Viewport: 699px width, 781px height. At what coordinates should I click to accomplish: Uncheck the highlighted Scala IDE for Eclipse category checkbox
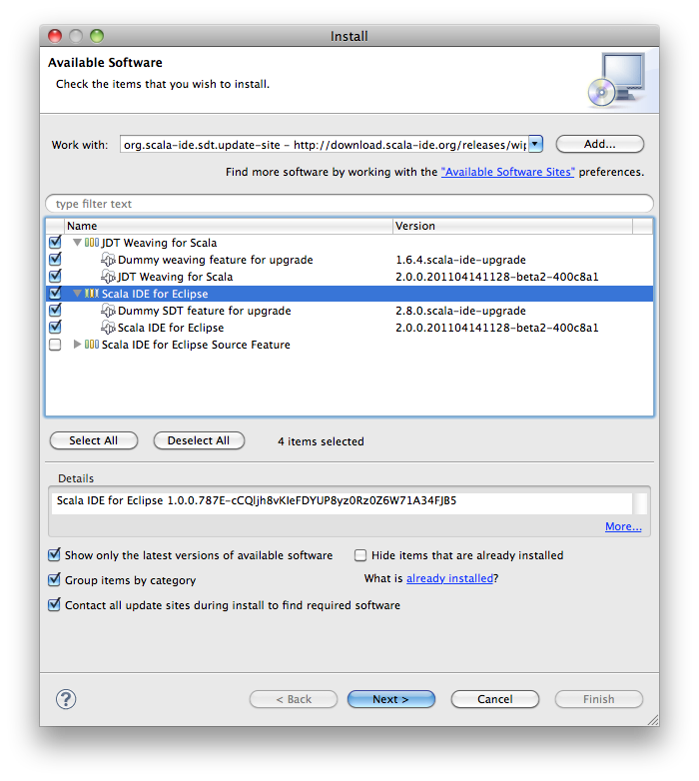tap(55, 293)
